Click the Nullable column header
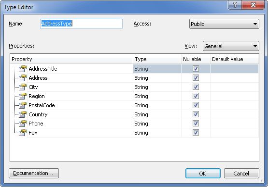 point(196,59)
